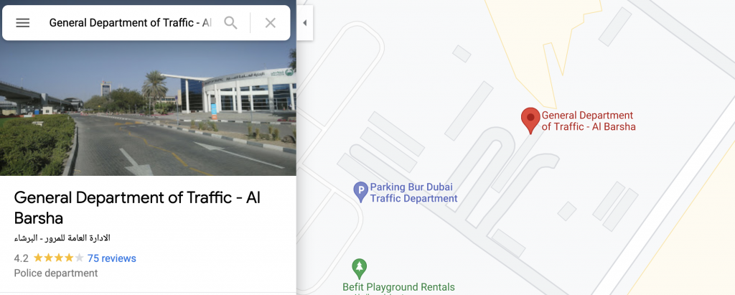Click Parking Bur Dubai Traffic Department label
Screen dimensions: 735x295
pyautogui.click(x=413, y=193)
